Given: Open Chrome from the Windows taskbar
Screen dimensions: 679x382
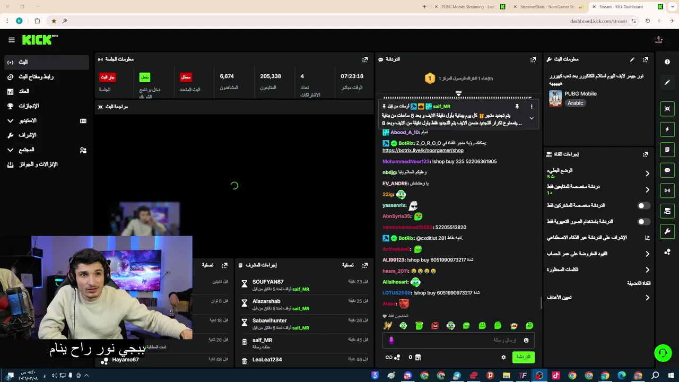Looking at the screenshot, I should [572, 376].
